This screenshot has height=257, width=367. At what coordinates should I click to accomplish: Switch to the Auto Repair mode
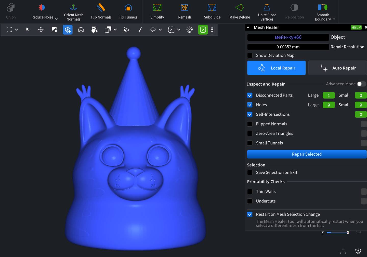pos(337,68)
